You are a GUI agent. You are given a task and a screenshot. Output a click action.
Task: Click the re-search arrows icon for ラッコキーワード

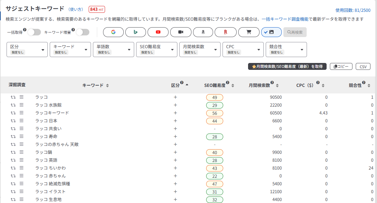(x=13, y=113)
